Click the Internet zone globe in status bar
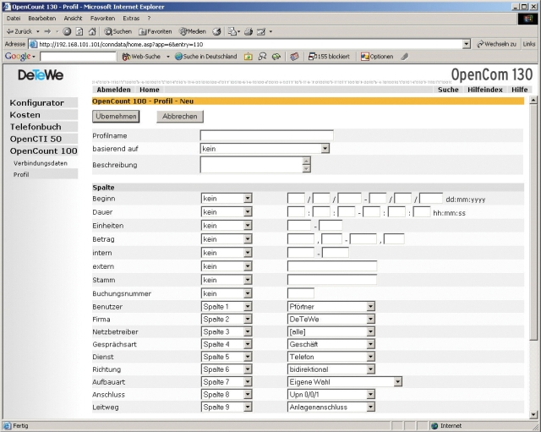This screenshot has height=432, width=541. point(434,426)
